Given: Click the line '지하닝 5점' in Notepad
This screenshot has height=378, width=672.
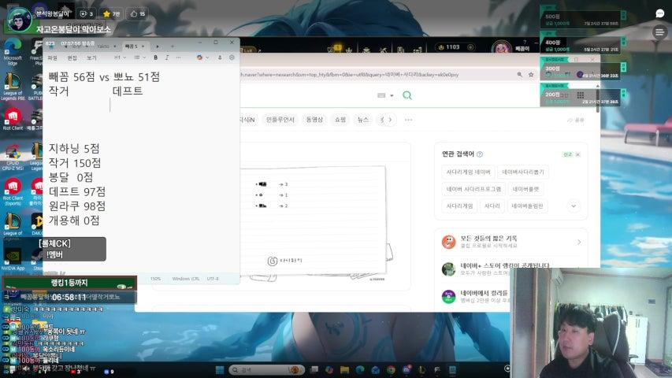Looking at the screenshot, I should click(74, 149).
